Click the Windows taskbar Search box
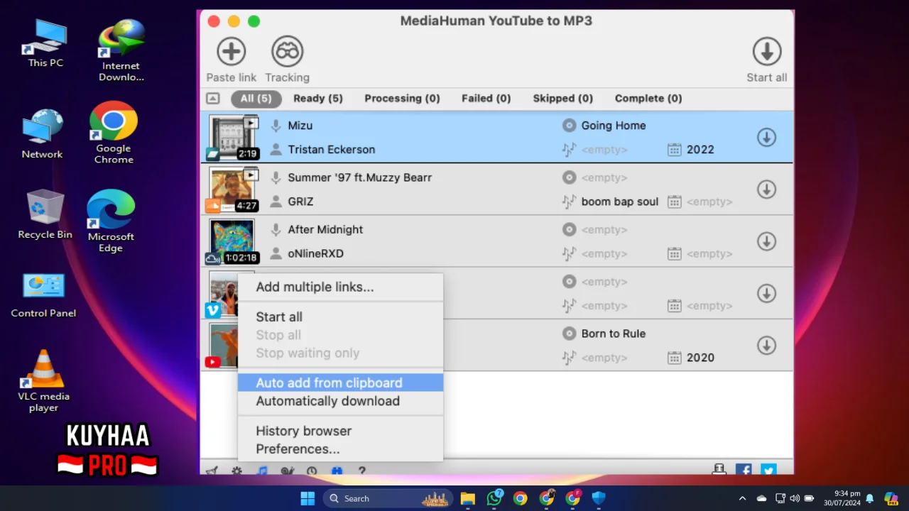Image resolution: width=909 pixels, height=511 pixels. (x=388, y=498)
